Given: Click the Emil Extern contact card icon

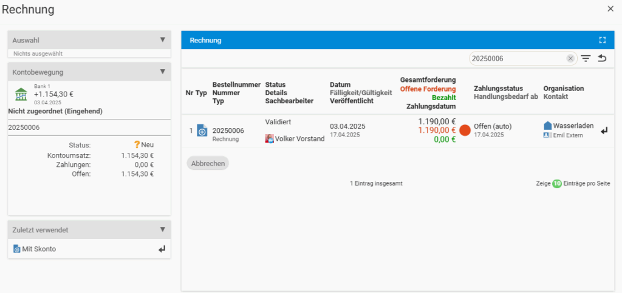Looking at the screenshot, I should (x=548, y=135).
